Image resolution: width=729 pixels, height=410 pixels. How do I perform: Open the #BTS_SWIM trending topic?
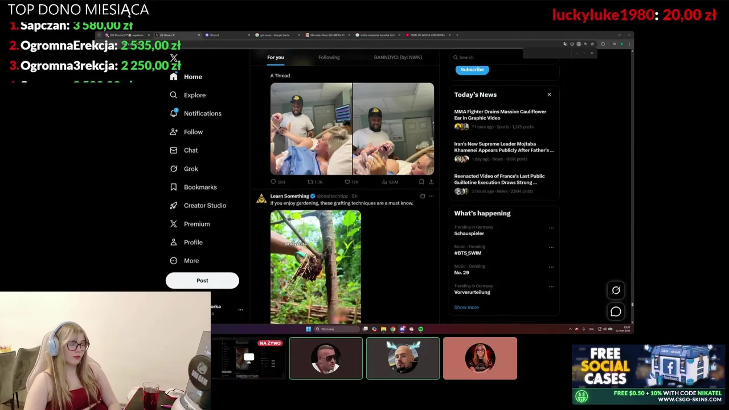(x=468, y=253)
